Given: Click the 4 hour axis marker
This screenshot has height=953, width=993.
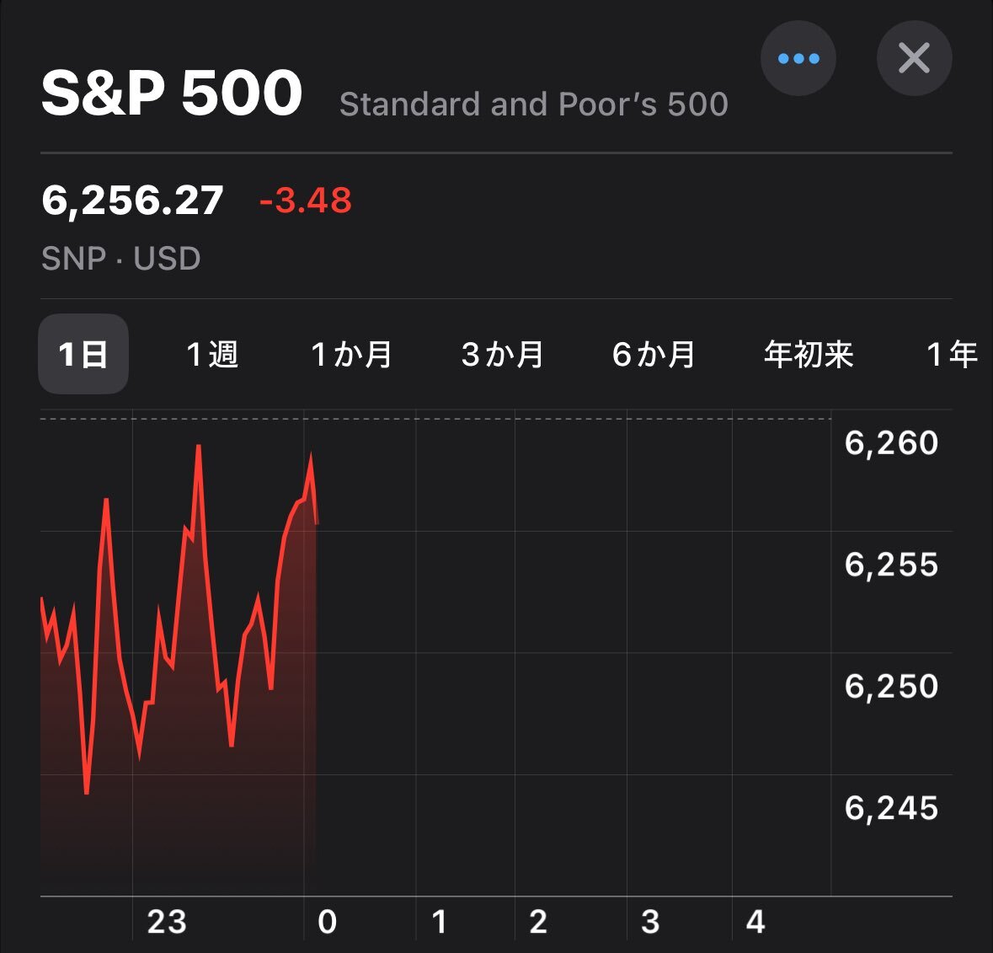Looking at the screenshot, I should (x=755, y=922).
